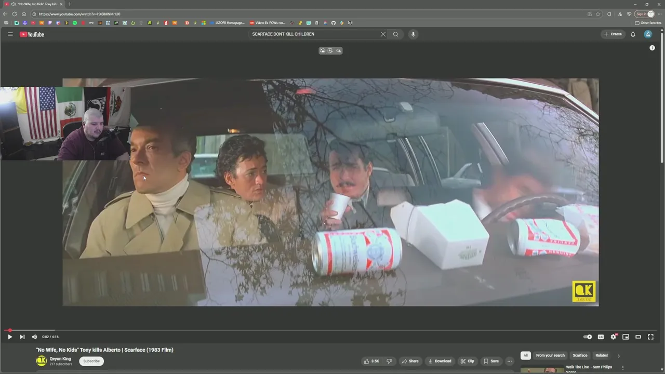Click the browser address bar URL

click(79, 14)
